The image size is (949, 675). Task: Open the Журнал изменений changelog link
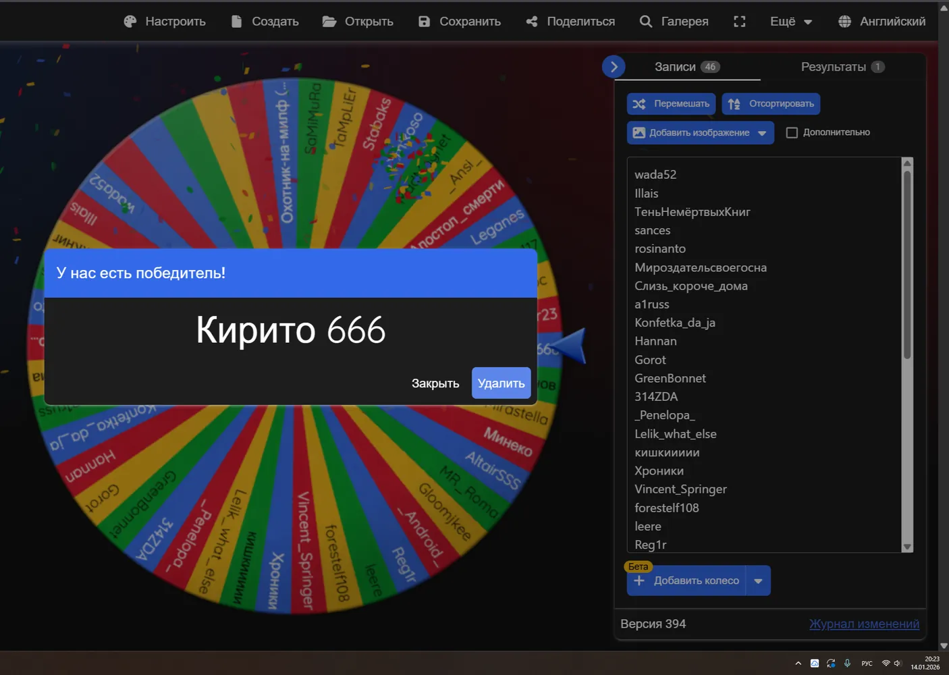864,624
